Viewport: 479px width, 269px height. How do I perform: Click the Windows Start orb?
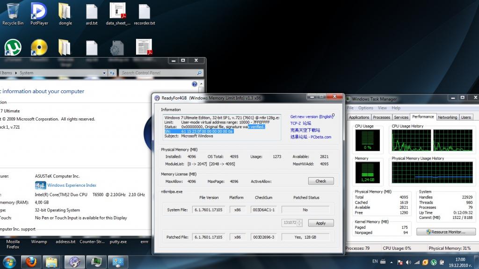pyautogui.click(x=8, y=261)
